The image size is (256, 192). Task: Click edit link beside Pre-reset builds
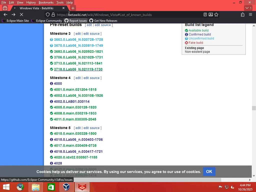[x=89, y=25]
